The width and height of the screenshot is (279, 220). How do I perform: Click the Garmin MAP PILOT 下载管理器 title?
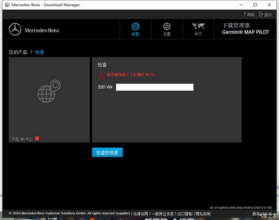pyautogui.click(x=245, y=29)
